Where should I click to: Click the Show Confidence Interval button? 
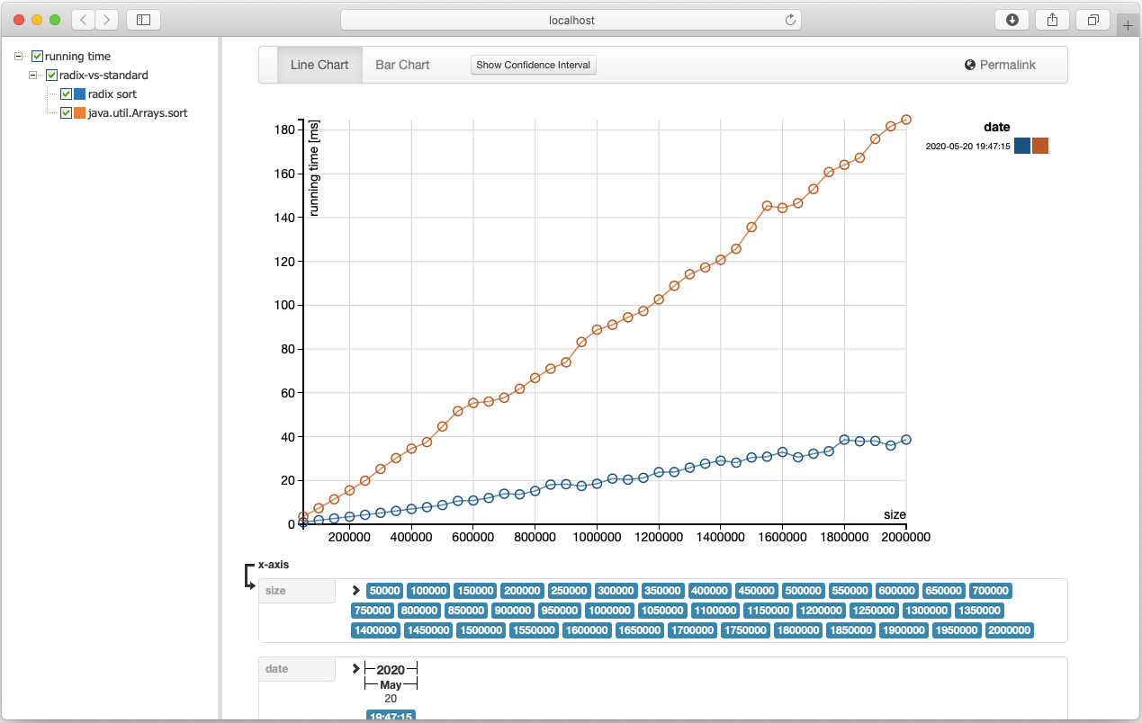(533, 65)
